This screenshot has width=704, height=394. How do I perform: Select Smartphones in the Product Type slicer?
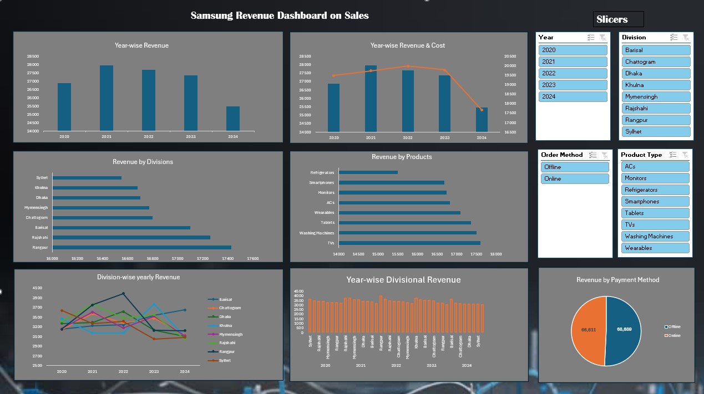click(x=655, y=201)
